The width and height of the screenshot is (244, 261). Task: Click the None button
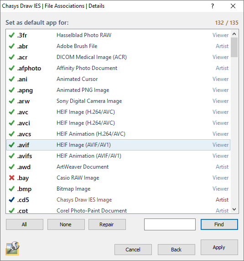click(x=66, y=224)
